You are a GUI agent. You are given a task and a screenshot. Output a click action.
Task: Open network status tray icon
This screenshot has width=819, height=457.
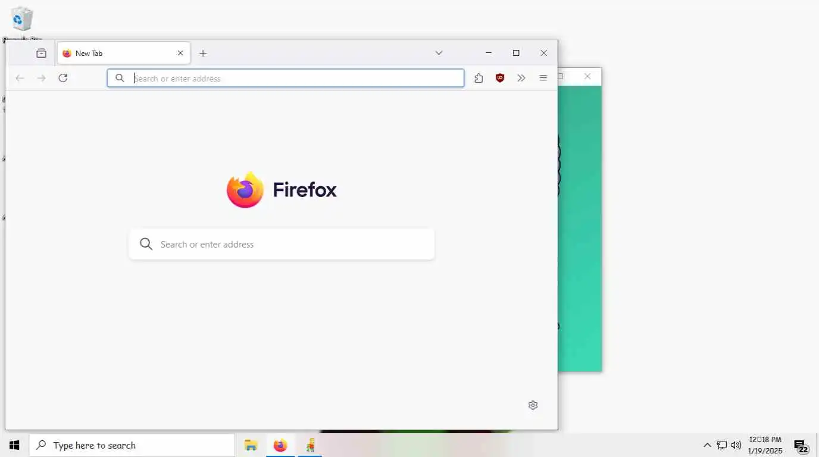(722, 445)
